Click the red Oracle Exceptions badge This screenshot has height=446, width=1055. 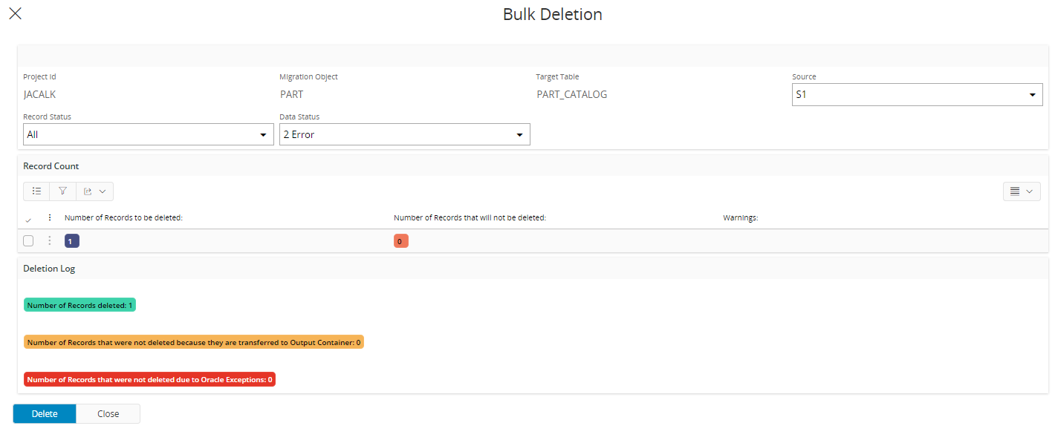point(149,379)
